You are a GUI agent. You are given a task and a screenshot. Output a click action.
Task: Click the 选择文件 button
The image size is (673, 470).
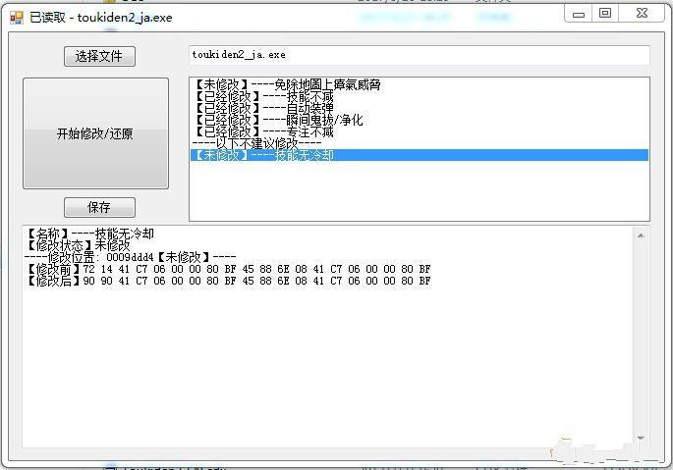click(99, 56)
